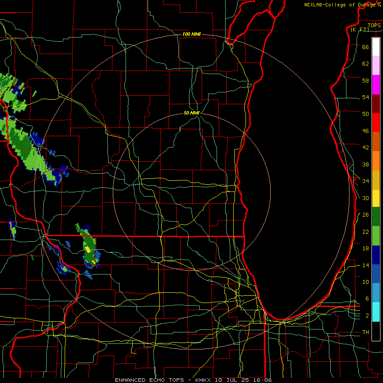
Task: Click the white swatch in the tops legend
Action: point(376,47)
